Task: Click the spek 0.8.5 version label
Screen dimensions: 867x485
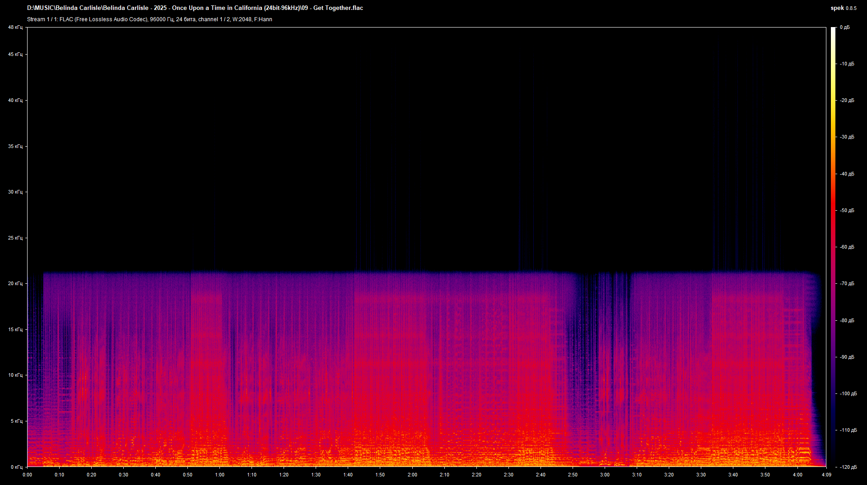Action: coord(843,8)
